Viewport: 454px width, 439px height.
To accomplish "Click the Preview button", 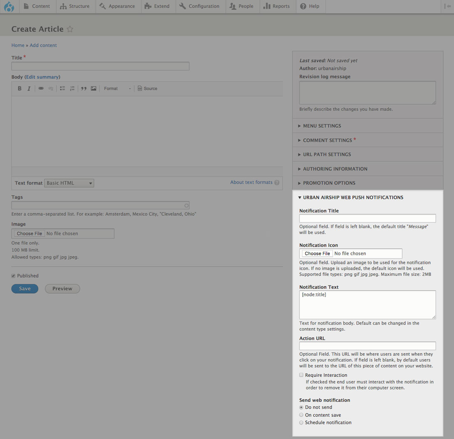I will (62, 289).
